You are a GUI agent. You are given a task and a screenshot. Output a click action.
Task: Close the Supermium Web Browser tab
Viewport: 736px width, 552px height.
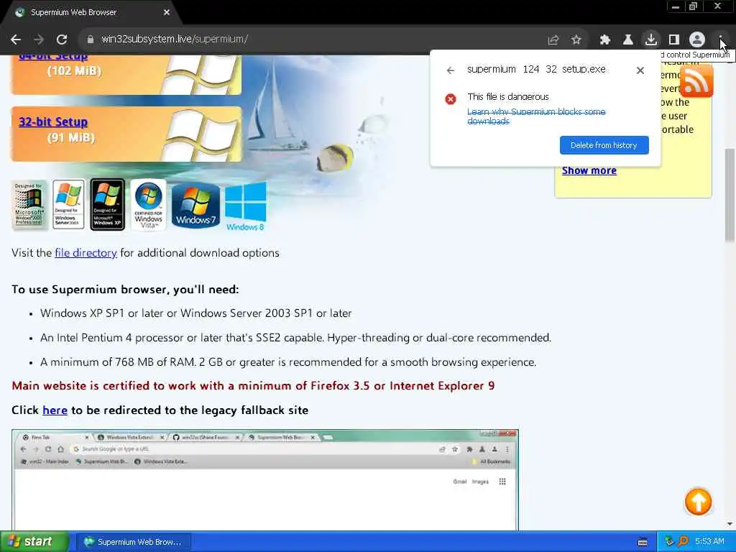pos(167,13)
